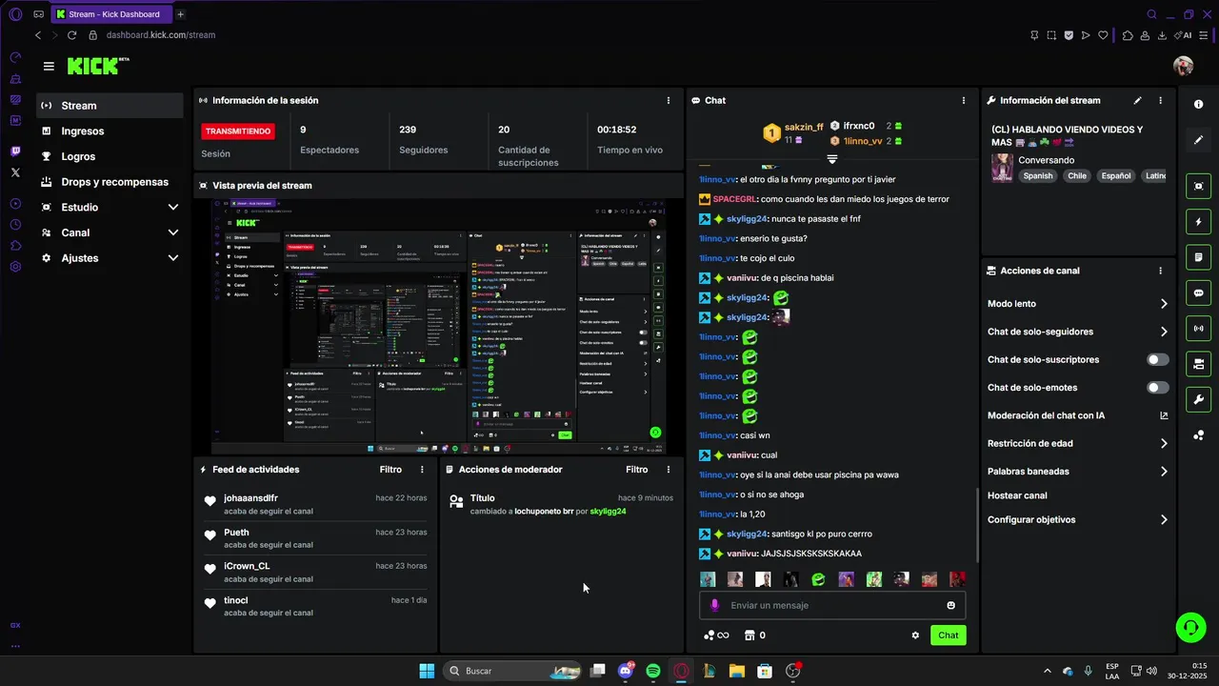Click the Spanish tag chip
This screenshot has width=1219, height=686.
tap(1038, 176)
